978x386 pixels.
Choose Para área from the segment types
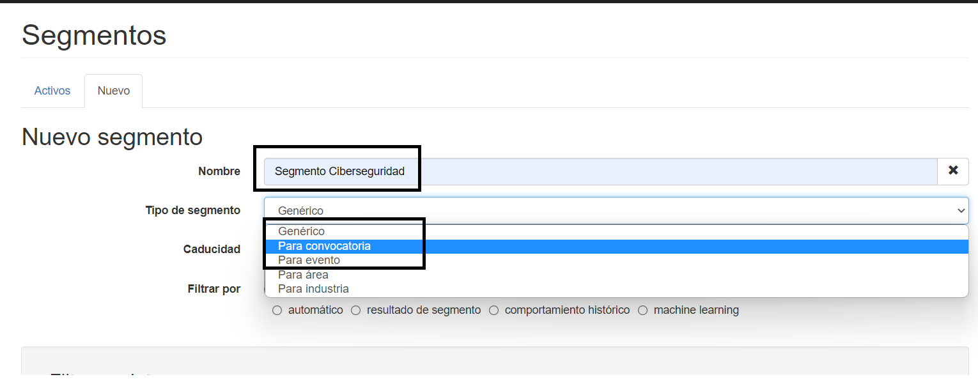click(x=616, y=275)
